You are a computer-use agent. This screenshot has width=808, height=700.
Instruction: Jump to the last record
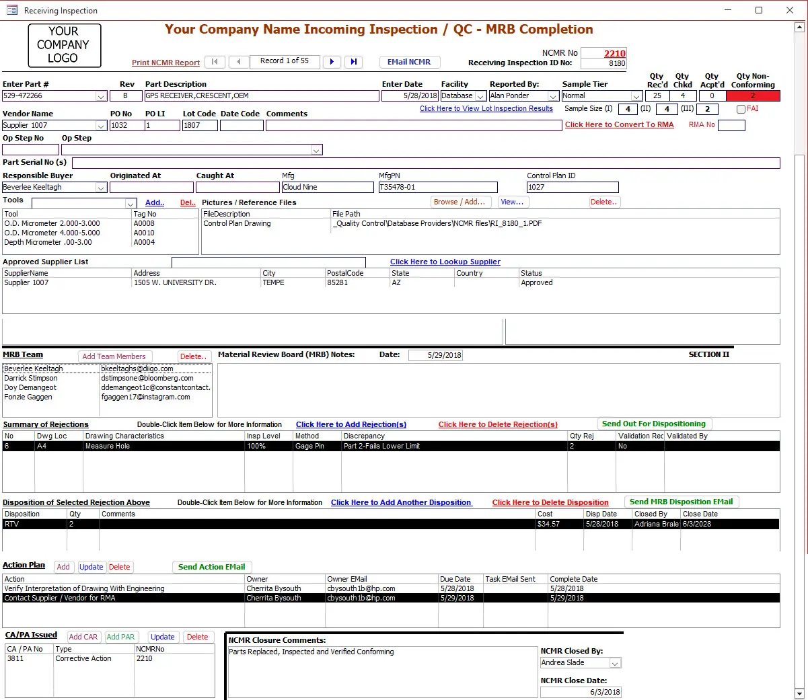[354, 62]
